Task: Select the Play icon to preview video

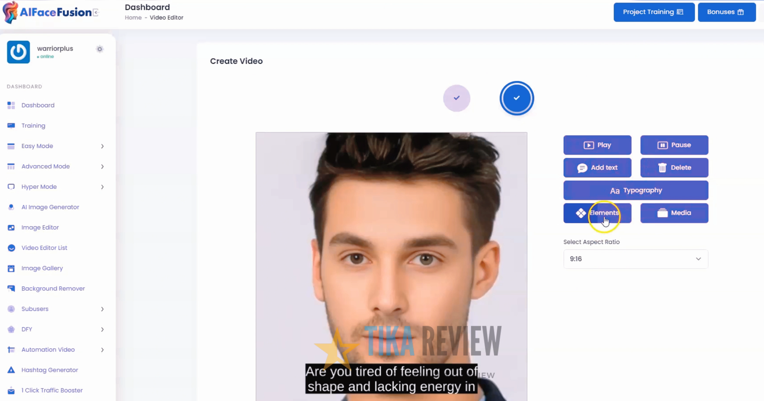Action: pos(590,145)
